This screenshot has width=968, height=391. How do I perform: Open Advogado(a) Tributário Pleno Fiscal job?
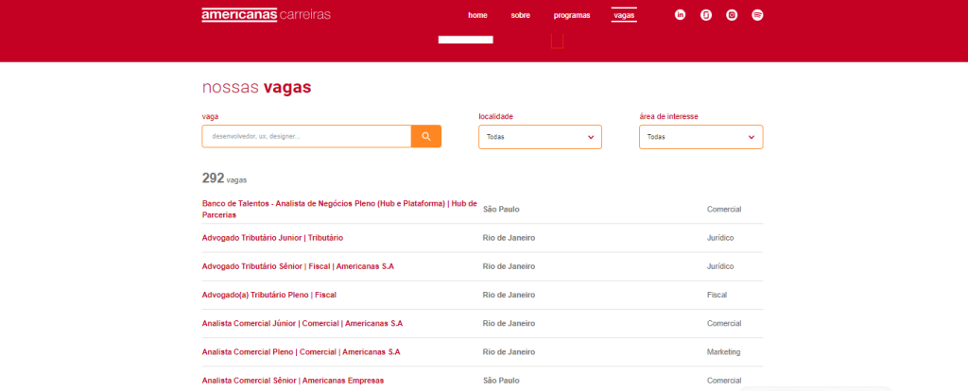269,295
